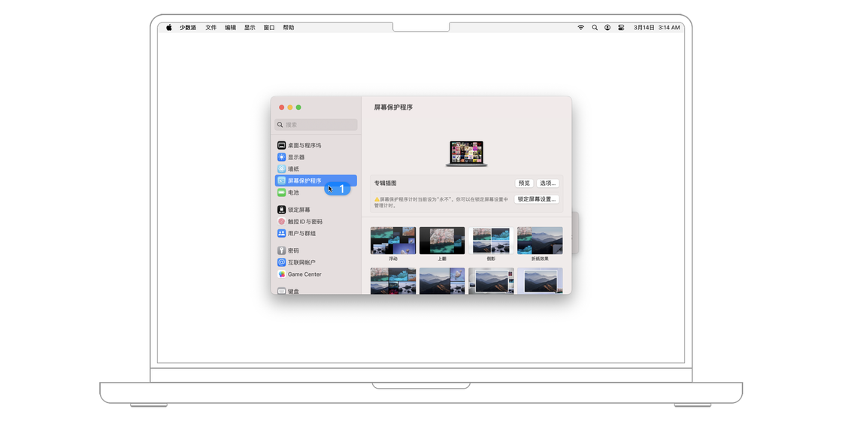This screenshot has height=421, width=842.
Task: Open the 少数派 app menu
Action: [188, 27]
